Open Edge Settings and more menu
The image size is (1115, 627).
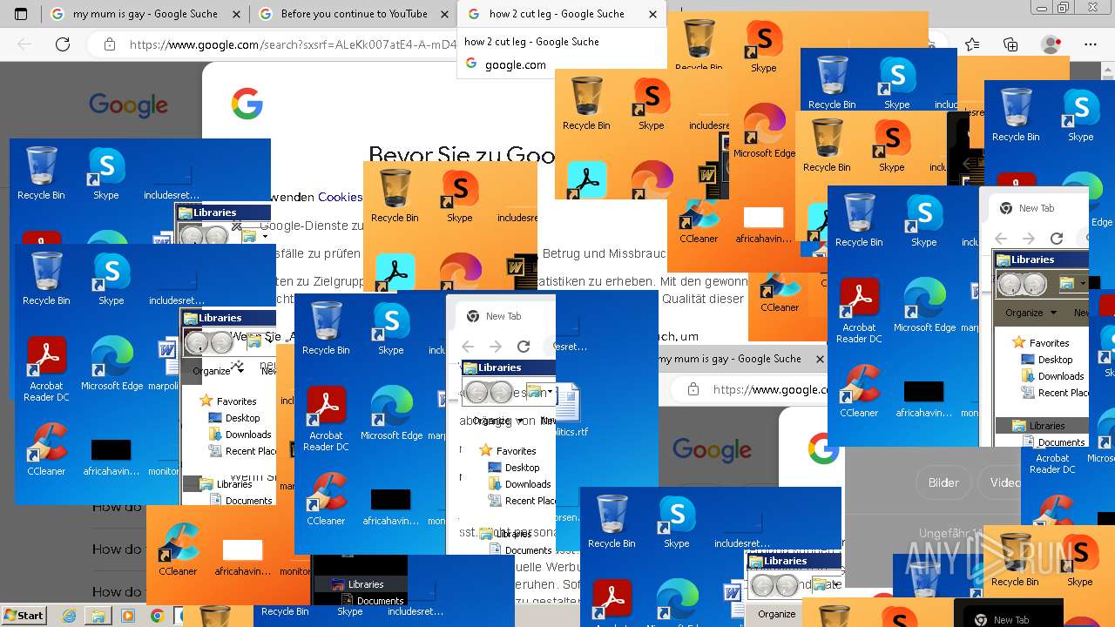[1091, 44]
